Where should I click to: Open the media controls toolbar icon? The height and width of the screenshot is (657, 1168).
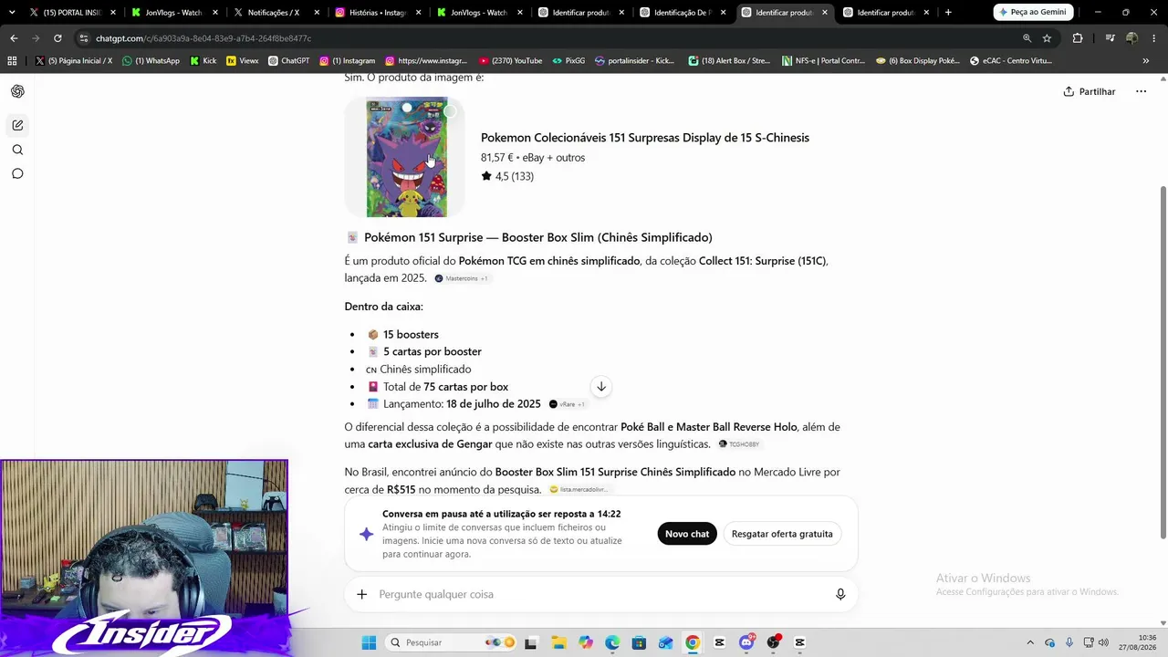point(1110,38)
